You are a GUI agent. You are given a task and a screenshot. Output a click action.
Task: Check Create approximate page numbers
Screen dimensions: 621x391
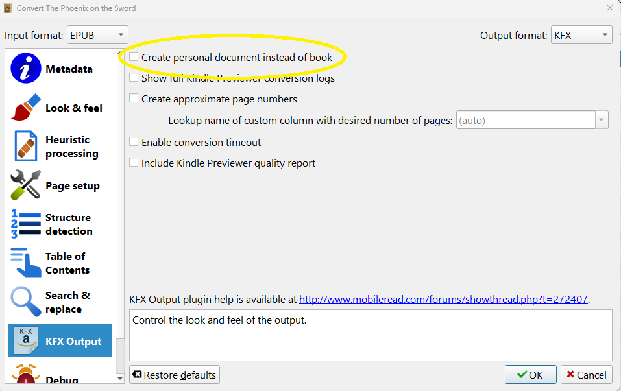[134, 98]
